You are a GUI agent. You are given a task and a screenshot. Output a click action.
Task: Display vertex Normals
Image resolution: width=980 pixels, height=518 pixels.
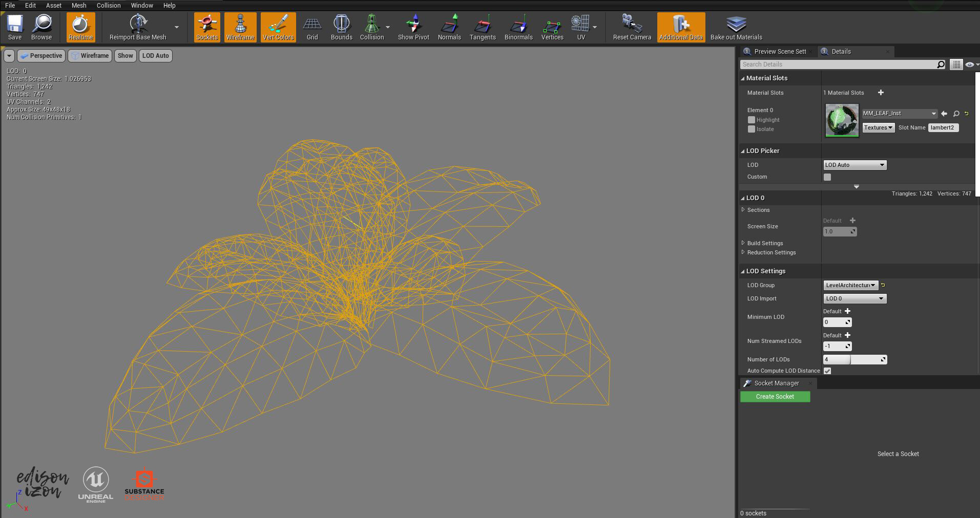coord(449,27)
